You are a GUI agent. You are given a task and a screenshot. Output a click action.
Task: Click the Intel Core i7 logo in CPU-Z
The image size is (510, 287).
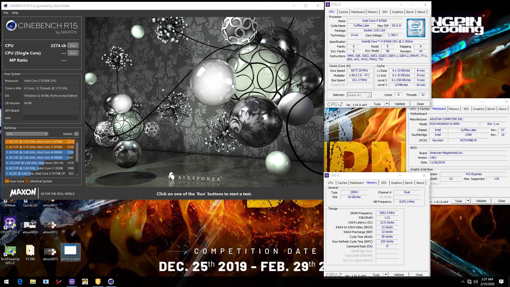click(x=416, y=28)
